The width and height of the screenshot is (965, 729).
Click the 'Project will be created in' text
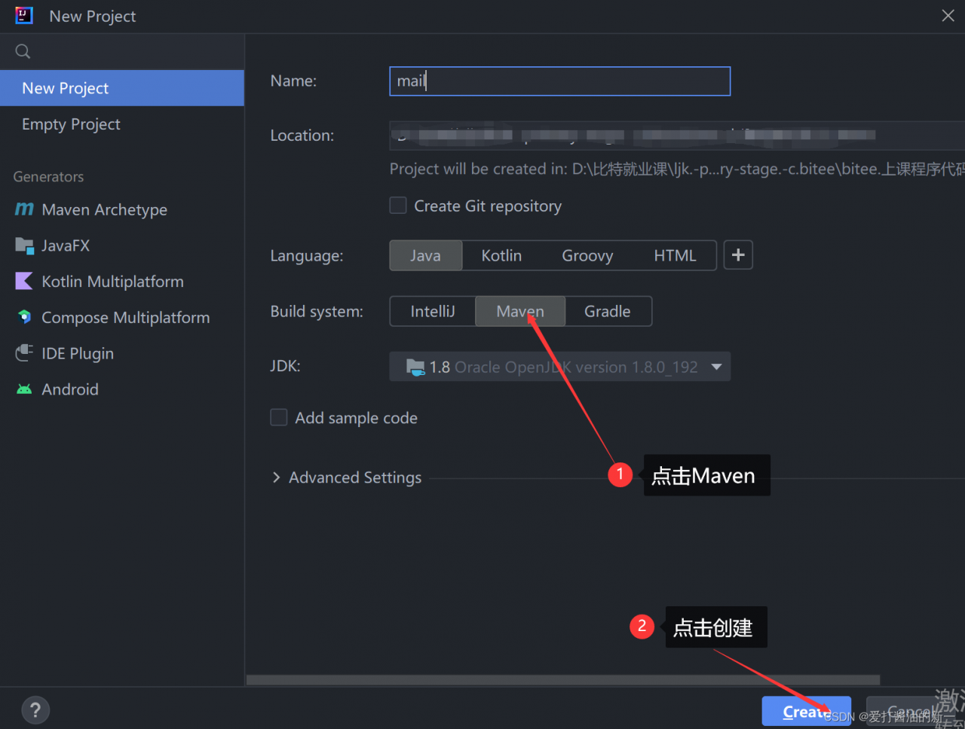click(677, 169)
